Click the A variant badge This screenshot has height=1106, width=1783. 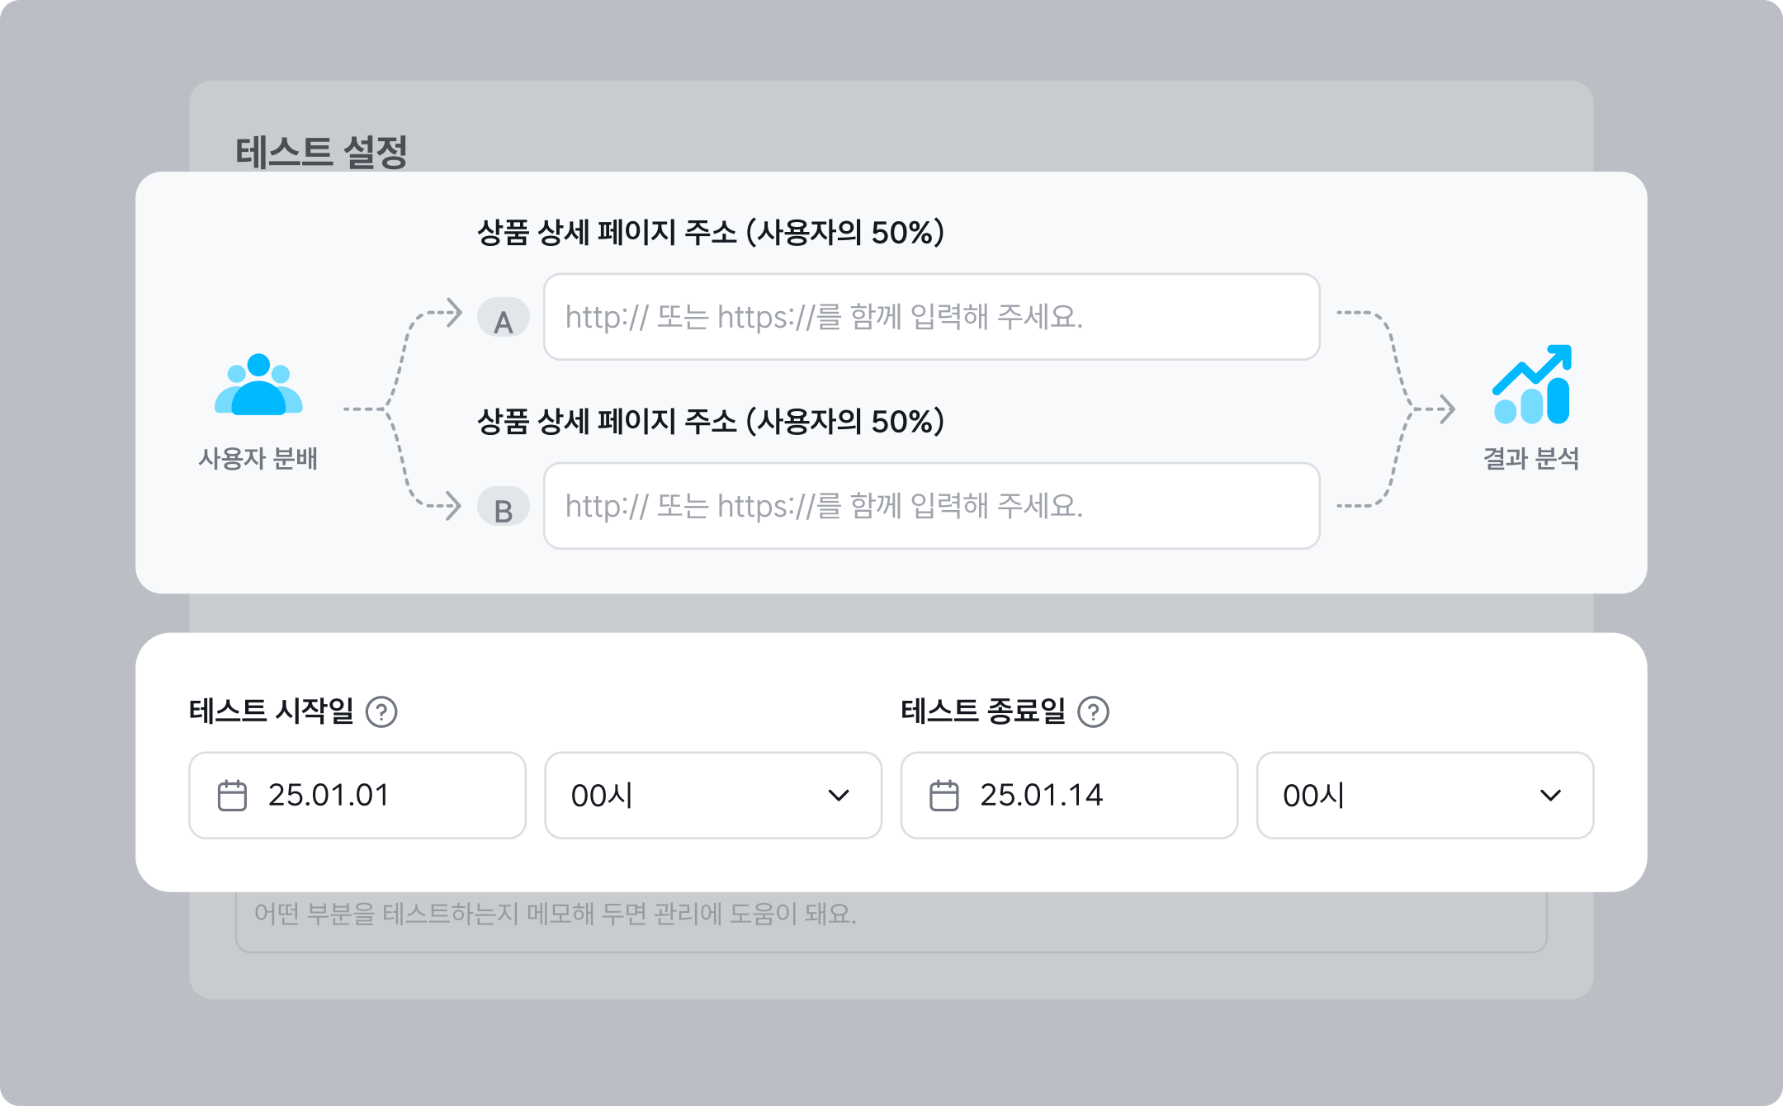(503, 318)
